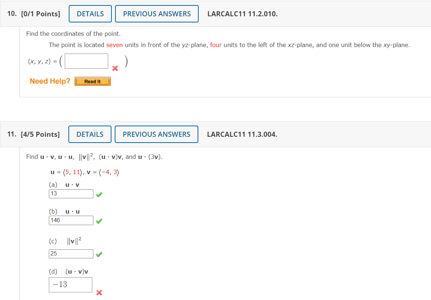Click the green checkmark next to answer 13

99,194
